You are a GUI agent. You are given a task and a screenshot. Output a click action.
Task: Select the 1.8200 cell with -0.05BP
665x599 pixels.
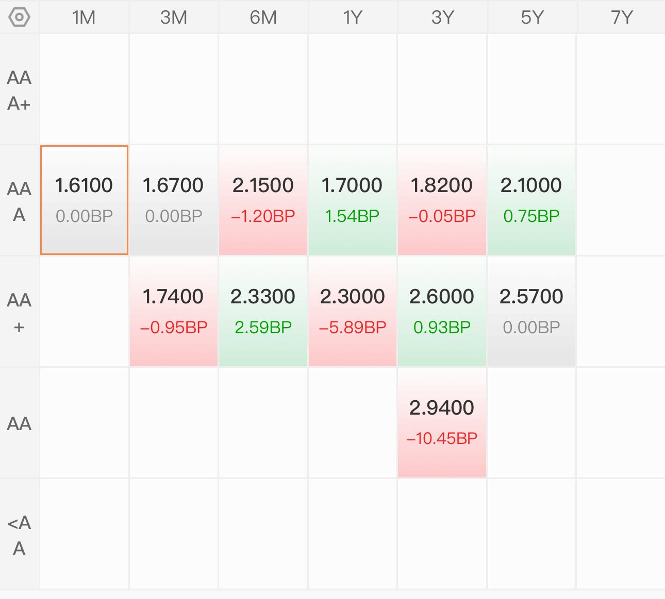click(x=442, y=200)
